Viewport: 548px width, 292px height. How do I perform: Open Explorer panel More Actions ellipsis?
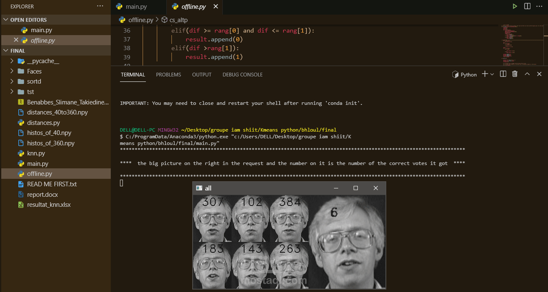[100, 6]
